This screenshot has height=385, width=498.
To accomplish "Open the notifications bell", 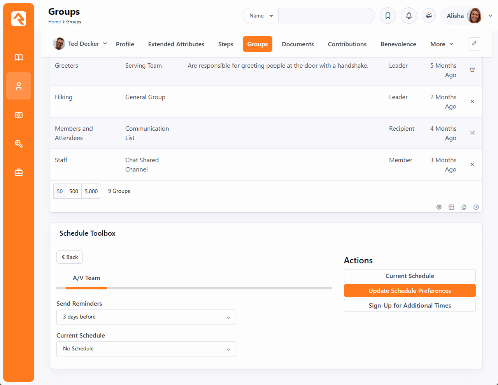I will pyautogui.click(x=409, y=16).
